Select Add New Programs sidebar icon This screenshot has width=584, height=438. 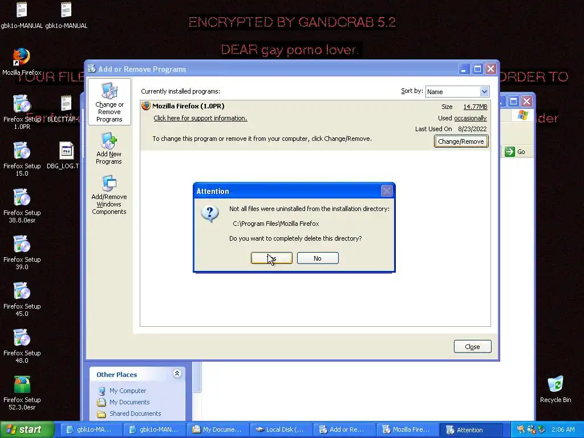pos(109,149)
